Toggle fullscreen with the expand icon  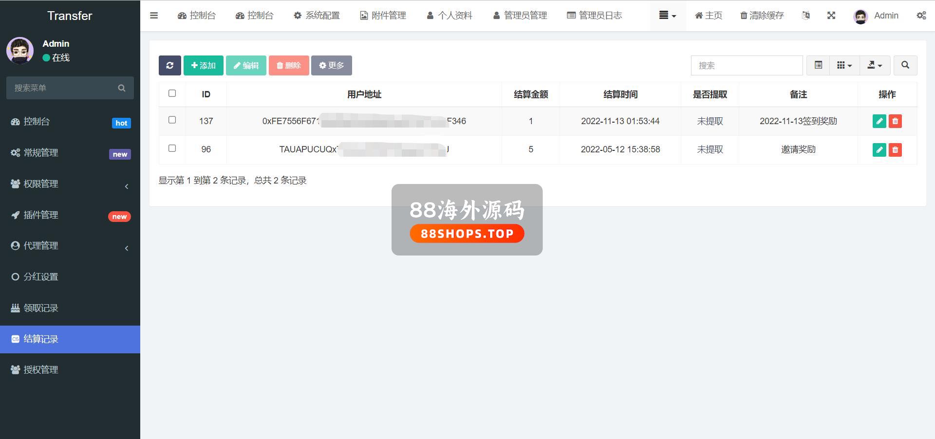pos(831,16)
